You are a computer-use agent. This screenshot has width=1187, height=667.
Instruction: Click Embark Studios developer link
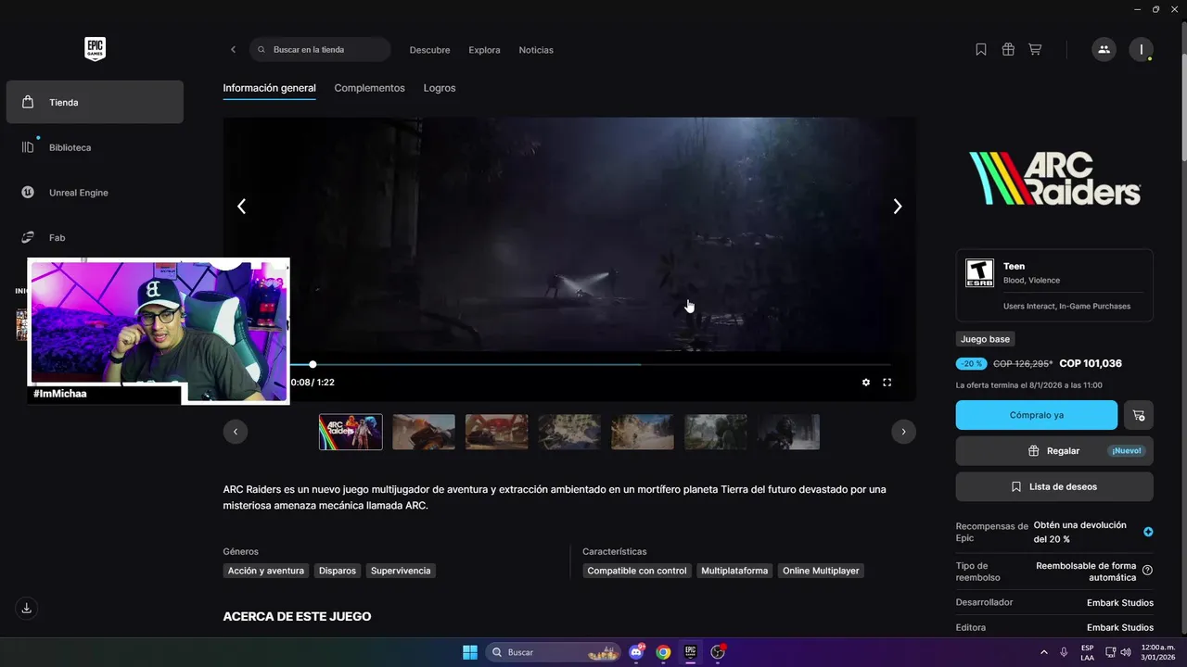click(1120, 603)
